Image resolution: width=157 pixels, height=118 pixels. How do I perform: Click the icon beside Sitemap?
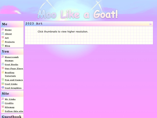click(3, 107)
